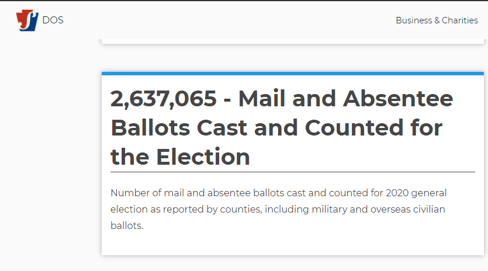The width and height of the screenshot is (488, 271).
Task: Click 'military and overseas civilian' text
Action: (379, 210)
